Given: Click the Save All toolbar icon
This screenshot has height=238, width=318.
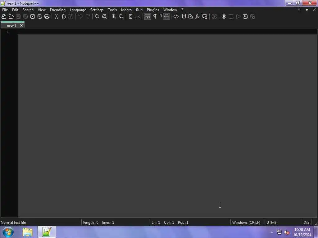Looking at the screenshot, I should [25, 17].
